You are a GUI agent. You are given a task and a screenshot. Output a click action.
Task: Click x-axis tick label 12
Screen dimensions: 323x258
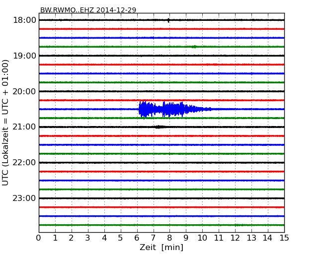coord(235,238)
